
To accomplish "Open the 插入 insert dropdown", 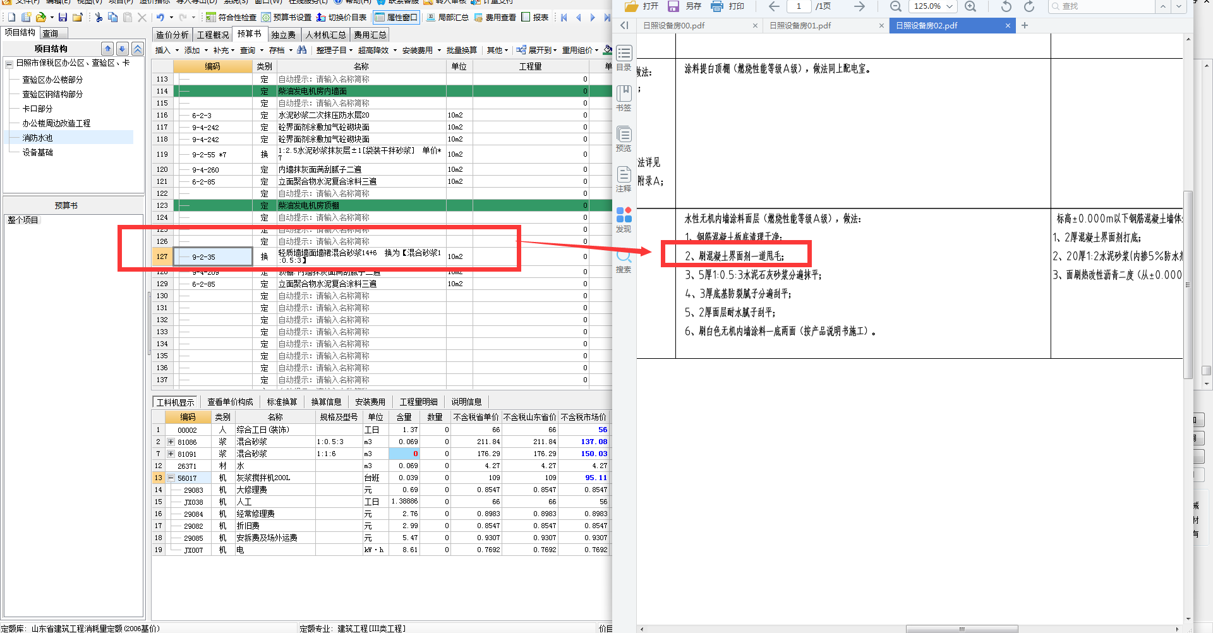I will [x=167, y=51].
